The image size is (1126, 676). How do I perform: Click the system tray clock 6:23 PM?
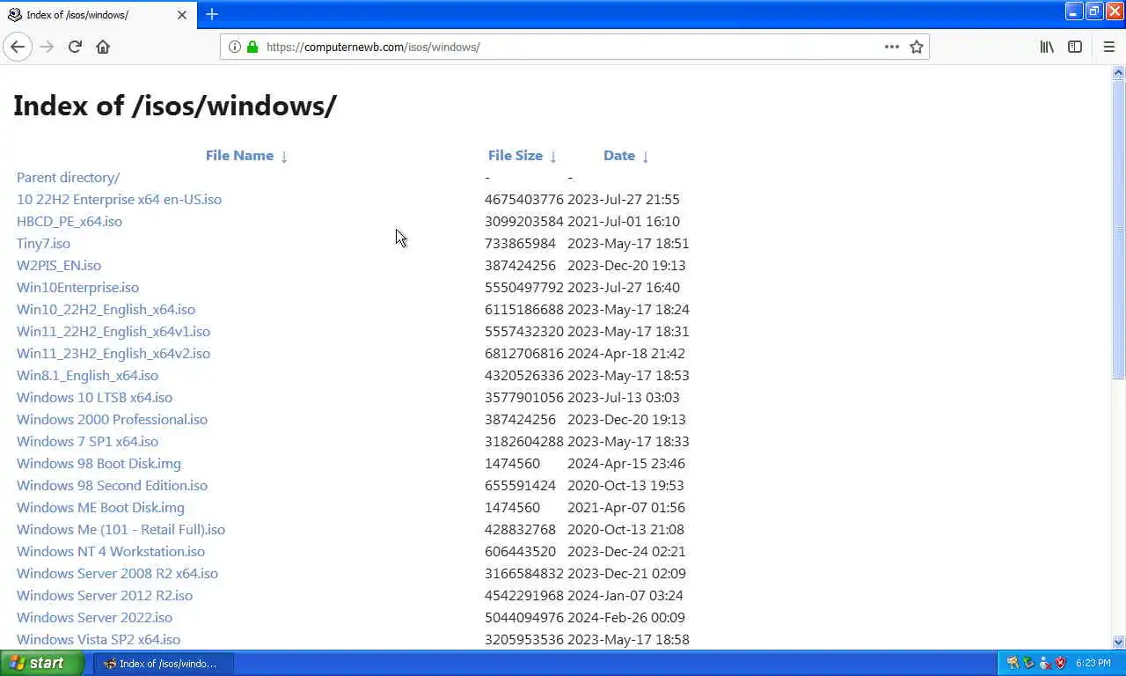point(1093,664)
